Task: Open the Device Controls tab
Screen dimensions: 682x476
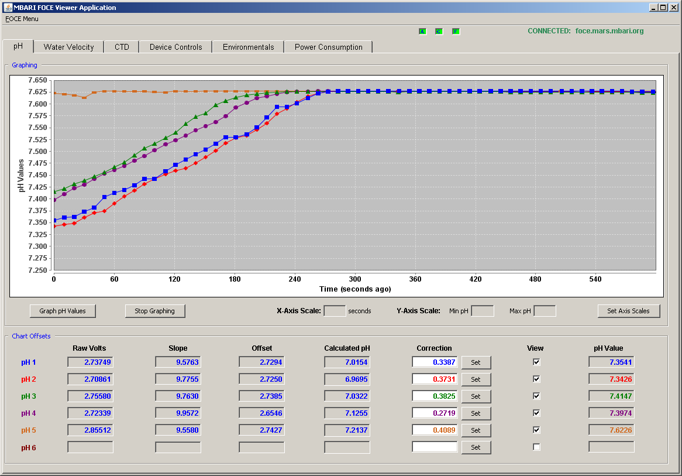Action: [175, 47]
